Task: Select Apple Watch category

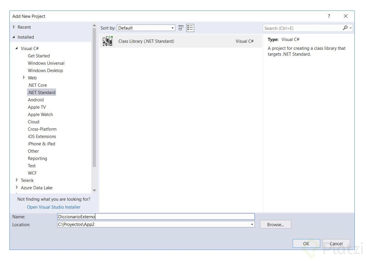Action: (x=40, y=114)
